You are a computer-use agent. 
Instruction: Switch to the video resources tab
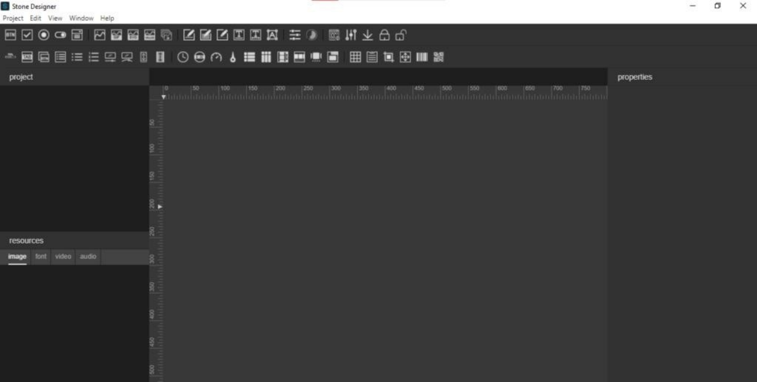tap(63, 256)
